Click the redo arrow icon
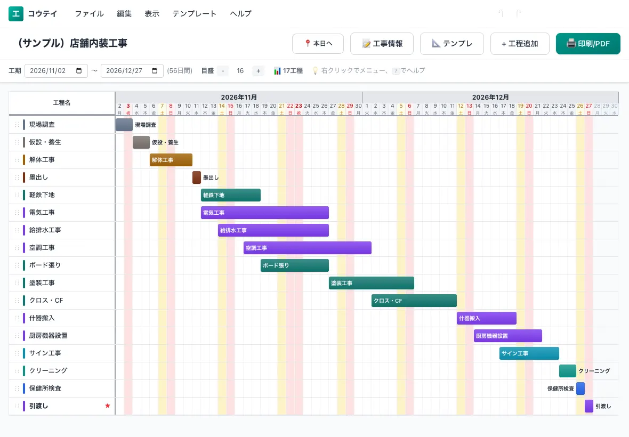629x437 pixels. click(x=519, y=13)
